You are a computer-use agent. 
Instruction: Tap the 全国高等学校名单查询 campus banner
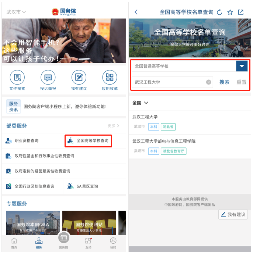tap(190, 38)
